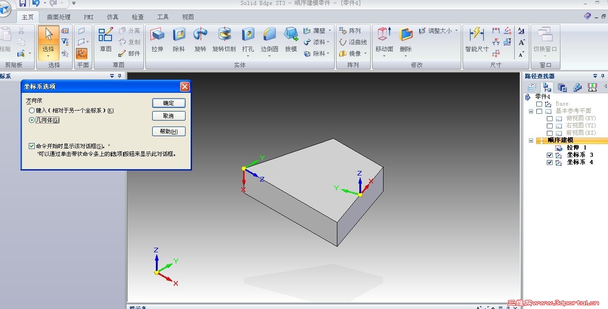Click the 沿曲线 (Along Curve) pattern tool
This screenshot has width=608, height=309.
pyautogui.click(x=353, y=42)
